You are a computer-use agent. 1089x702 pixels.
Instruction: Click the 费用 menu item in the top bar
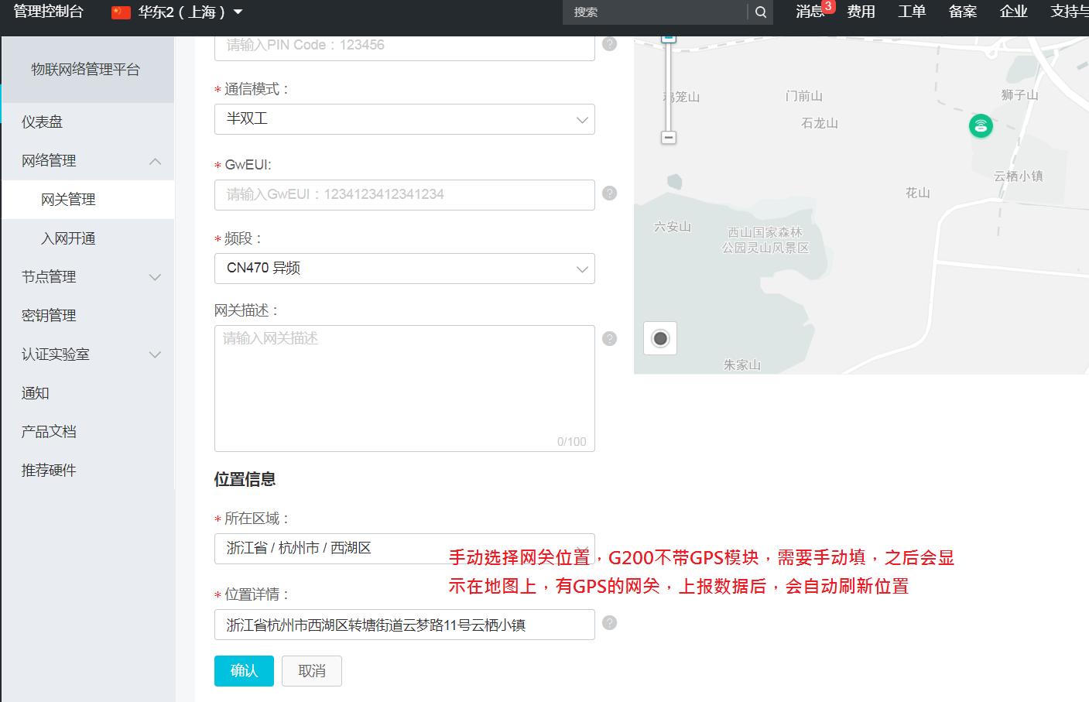coord(861,12)
